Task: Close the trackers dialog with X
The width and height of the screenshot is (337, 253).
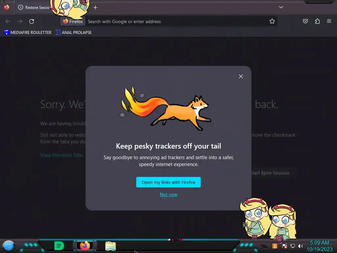Action: point(241,76)
